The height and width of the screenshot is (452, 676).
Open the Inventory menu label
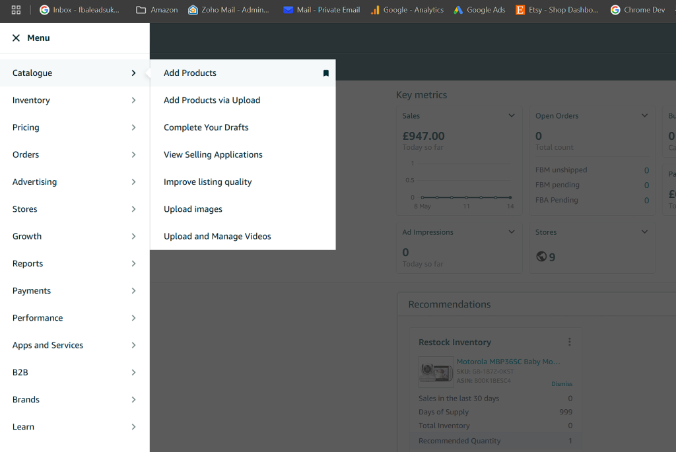click(31, 100)
